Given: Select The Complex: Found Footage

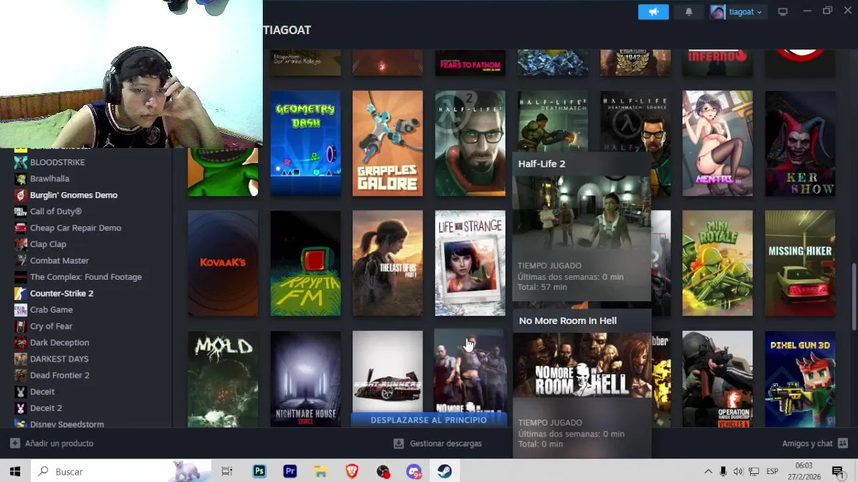Looking at the screenshot, I should pos(86,276).
